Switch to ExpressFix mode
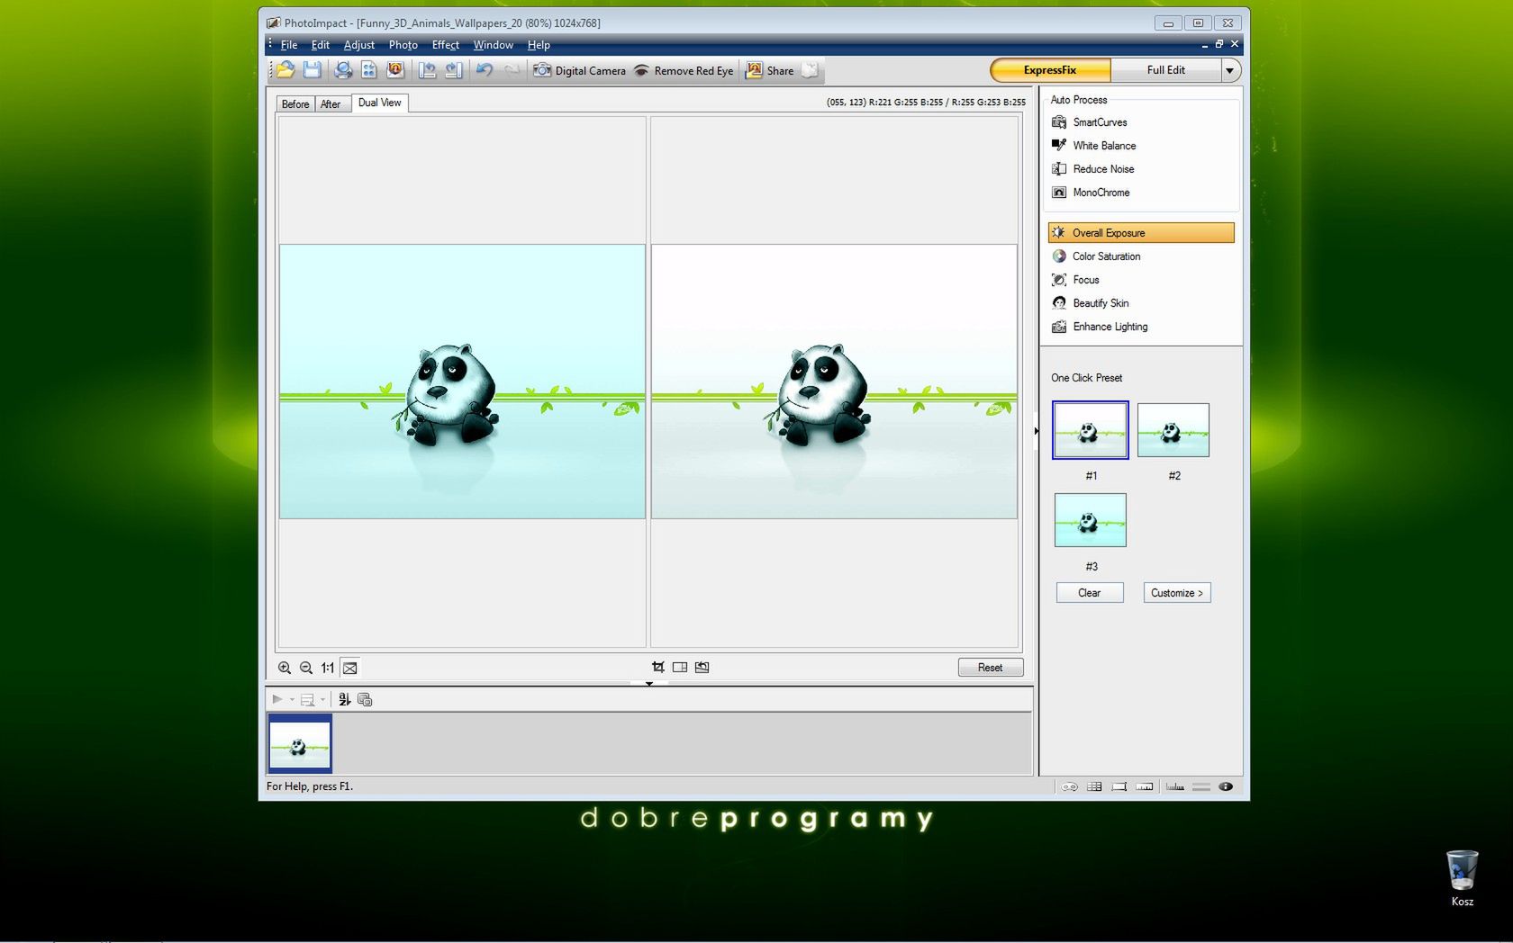This screenshot has height=943, width=1513. 1050,70
